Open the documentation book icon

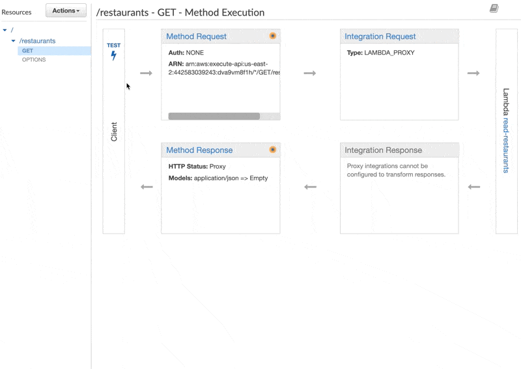(x=494, y=8)
